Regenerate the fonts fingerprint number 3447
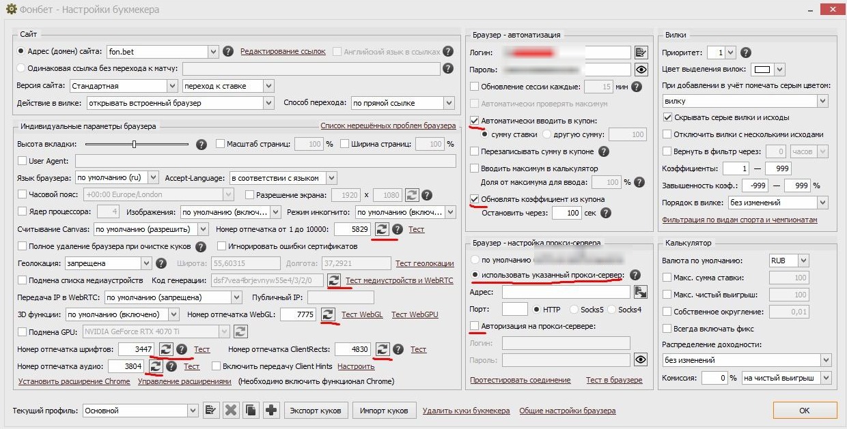This screenshot has height=429, width=847. point(166,349)
